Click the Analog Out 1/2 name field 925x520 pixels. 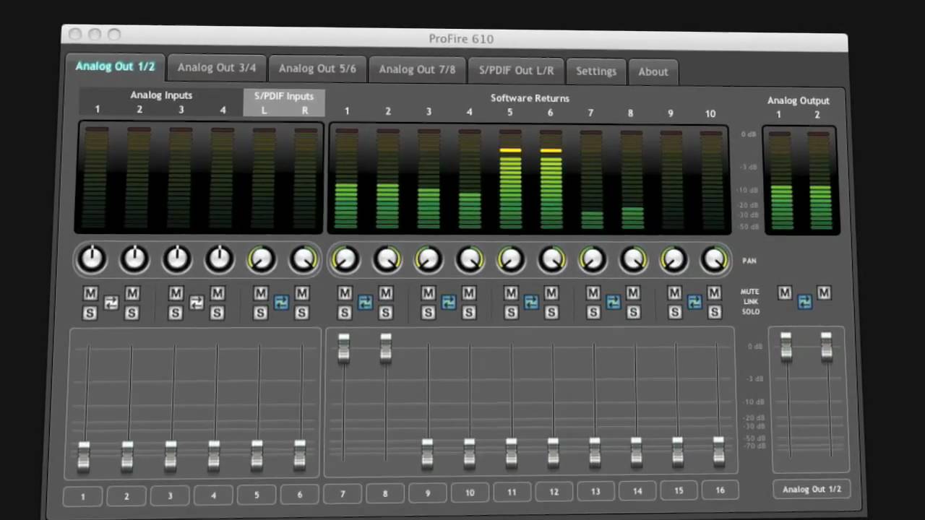coord(812,489)
